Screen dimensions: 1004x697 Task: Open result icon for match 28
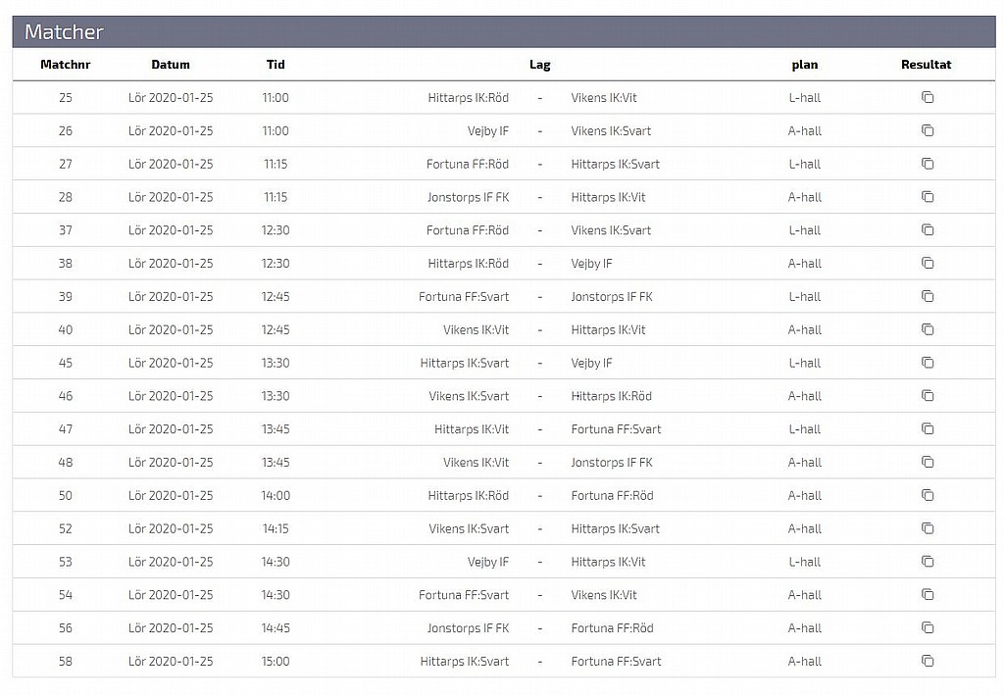[928, 196]
